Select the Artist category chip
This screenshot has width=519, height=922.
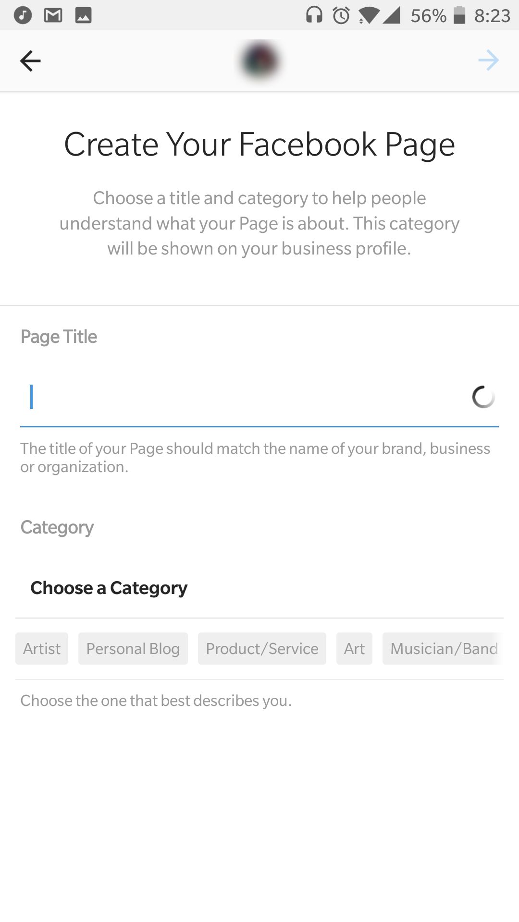point(42,649)
